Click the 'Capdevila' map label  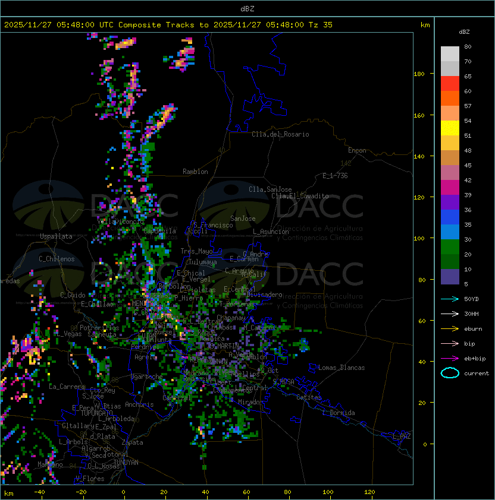click(x=159, y=231)
